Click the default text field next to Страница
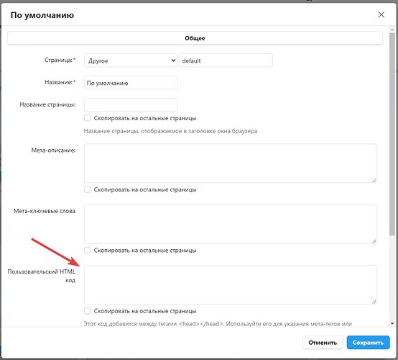 (x=226, y=60)
